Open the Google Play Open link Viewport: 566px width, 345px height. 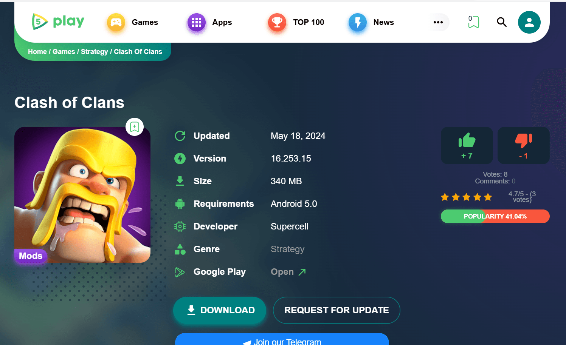pos(288,272)
